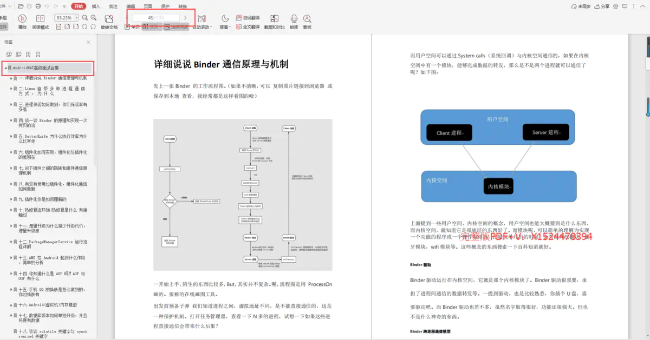Jump to bookmark 三.进程保活如何做到

point(53,107)
